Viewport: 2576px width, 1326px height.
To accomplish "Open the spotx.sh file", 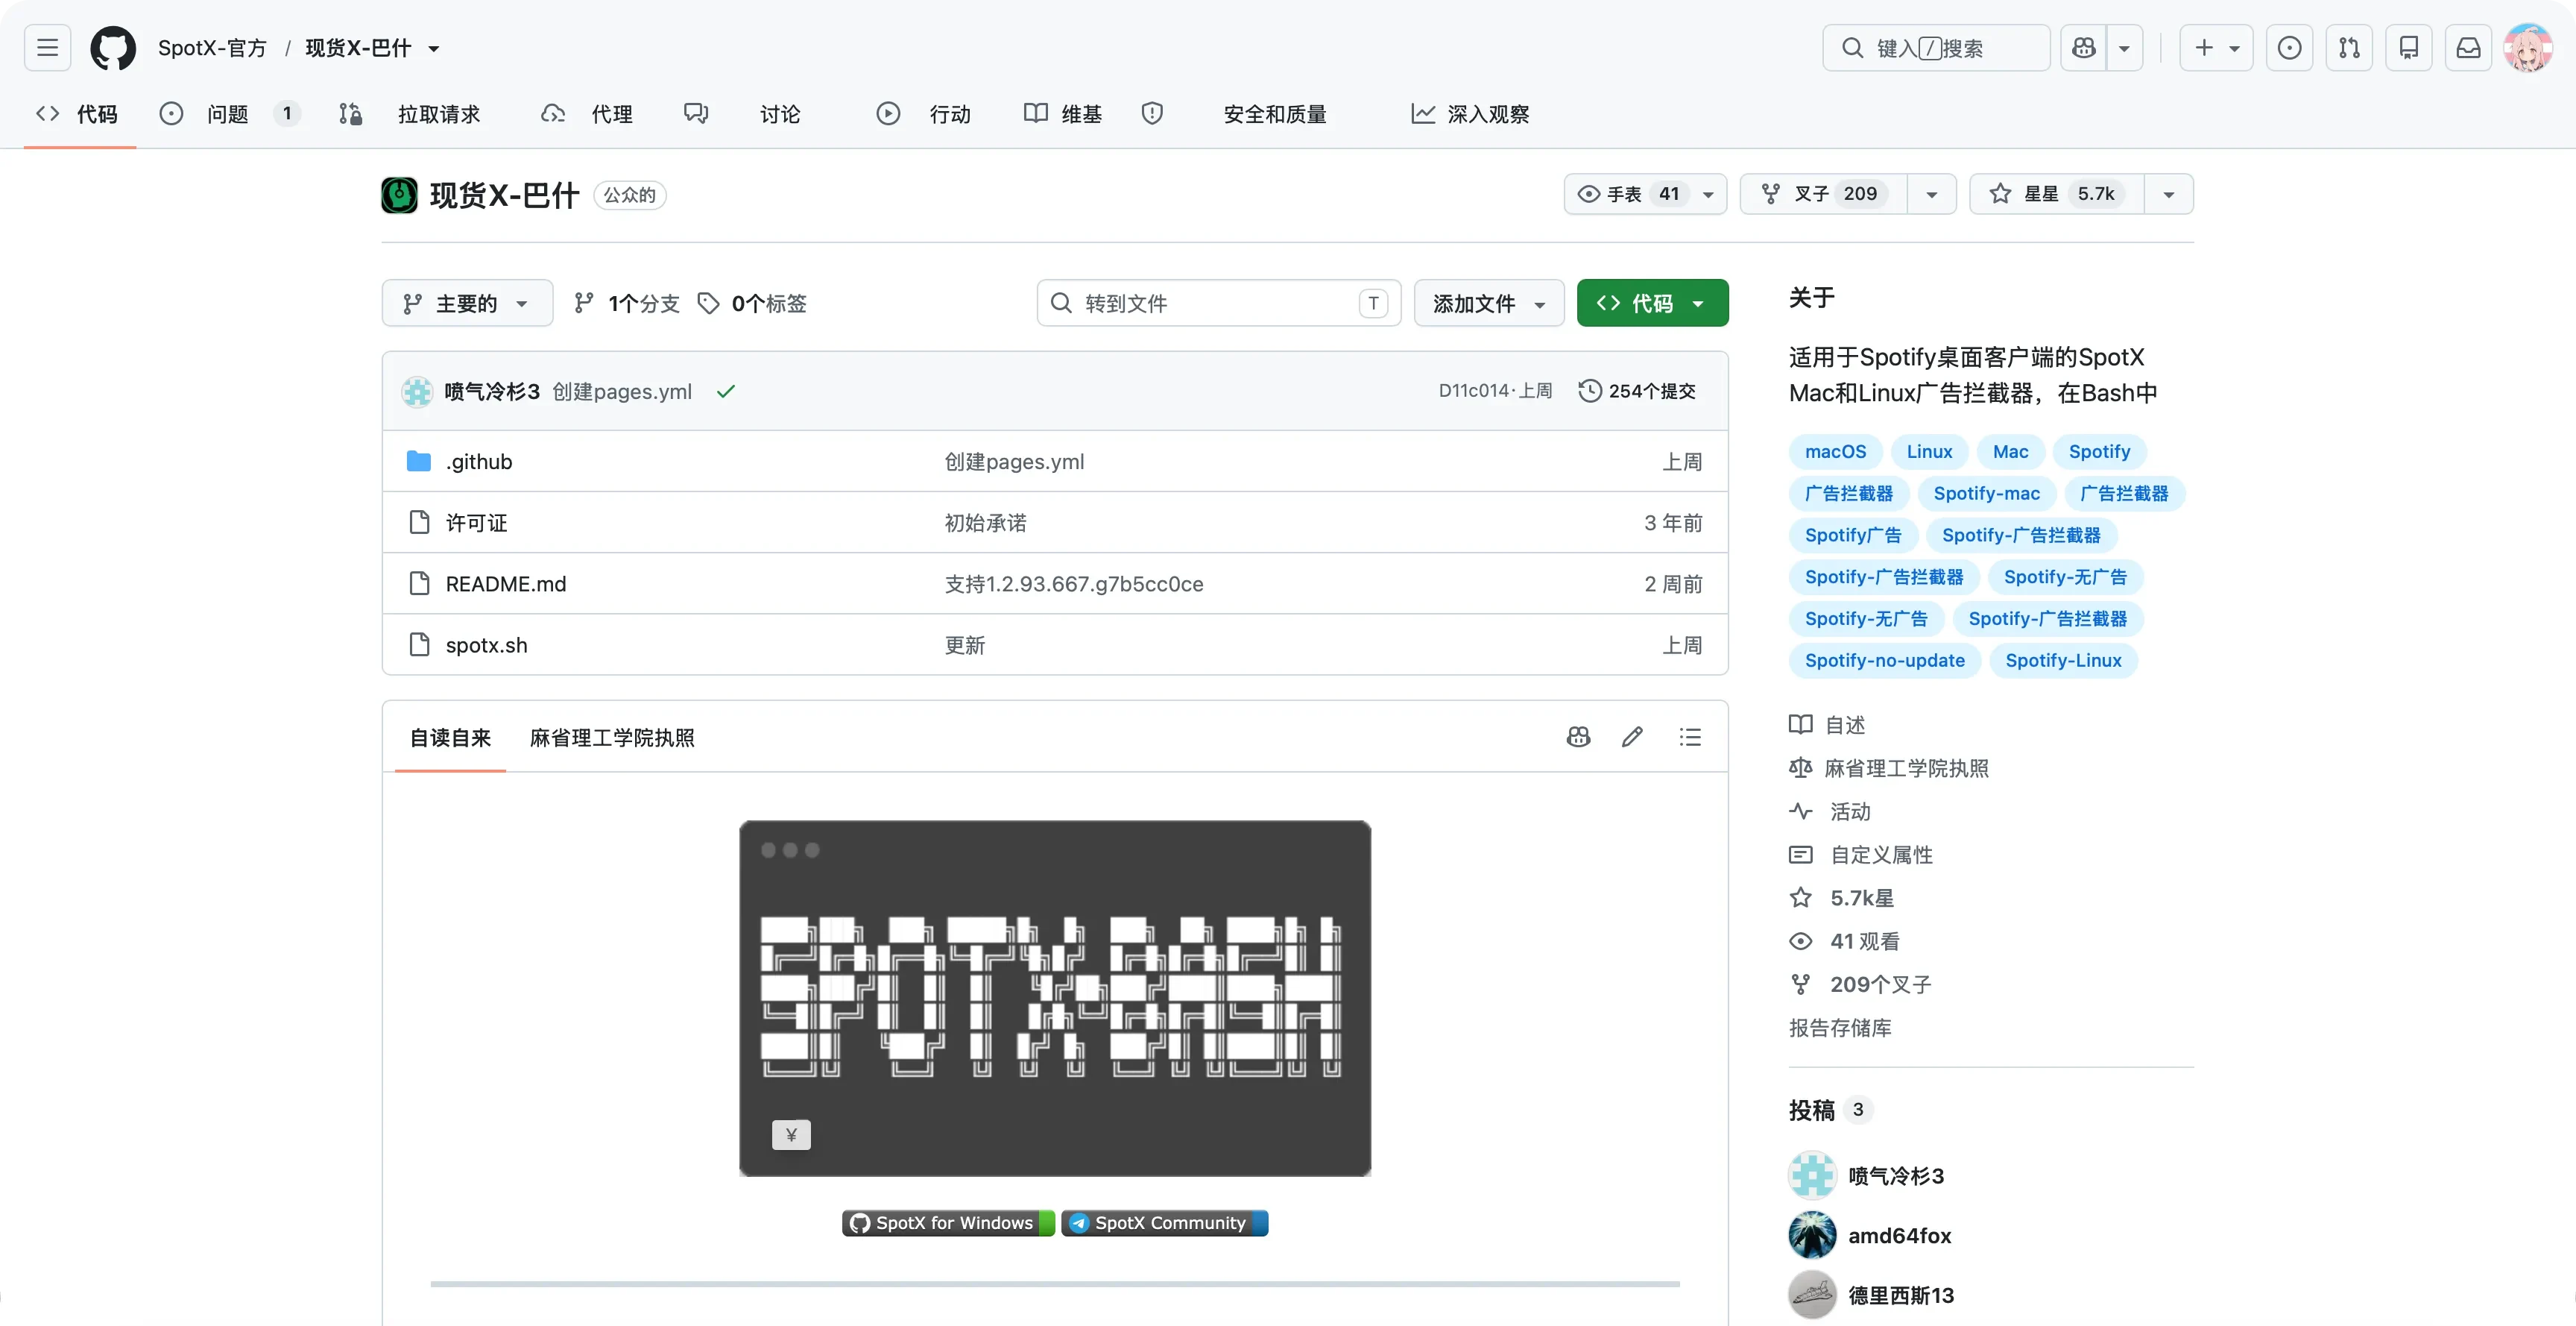I will coord(486,646).
